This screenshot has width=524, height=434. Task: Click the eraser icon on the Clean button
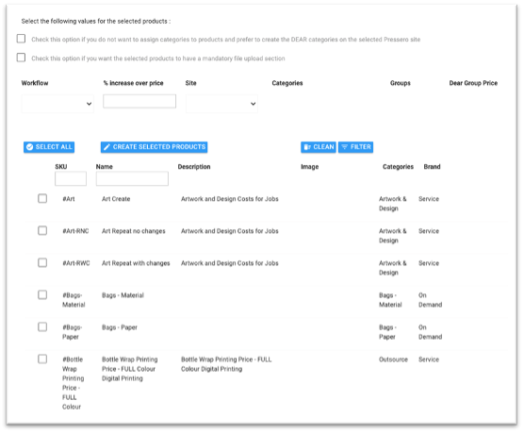point(307,147)
